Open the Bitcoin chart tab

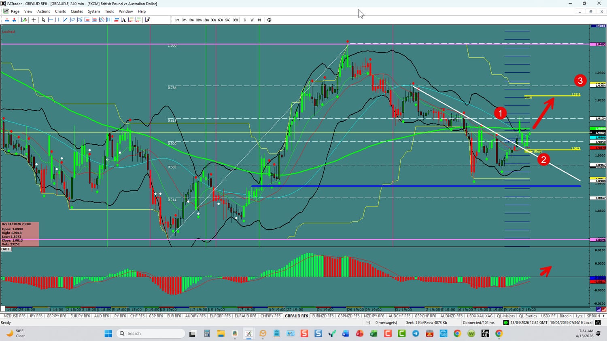[x=565, y=316]
